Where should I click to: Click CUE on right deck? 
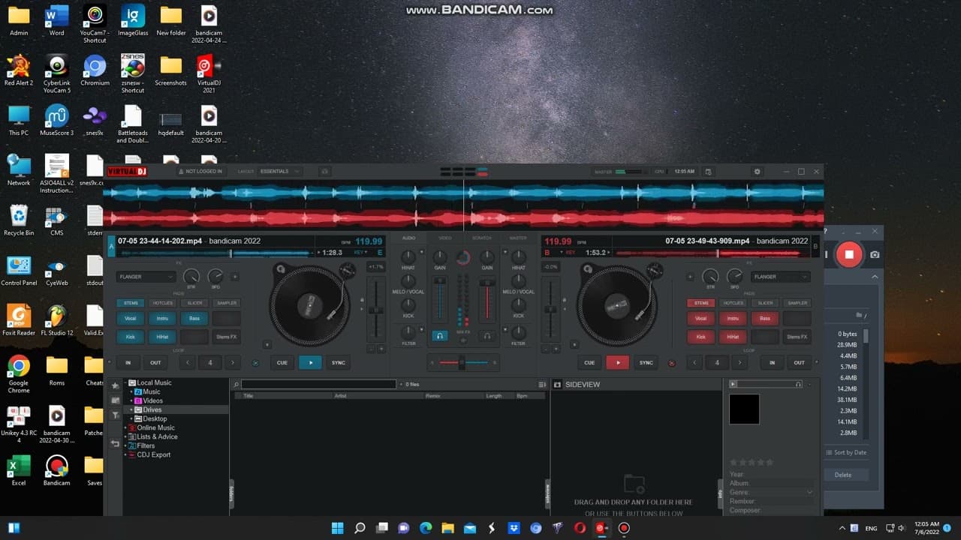(x=589, y=363)
